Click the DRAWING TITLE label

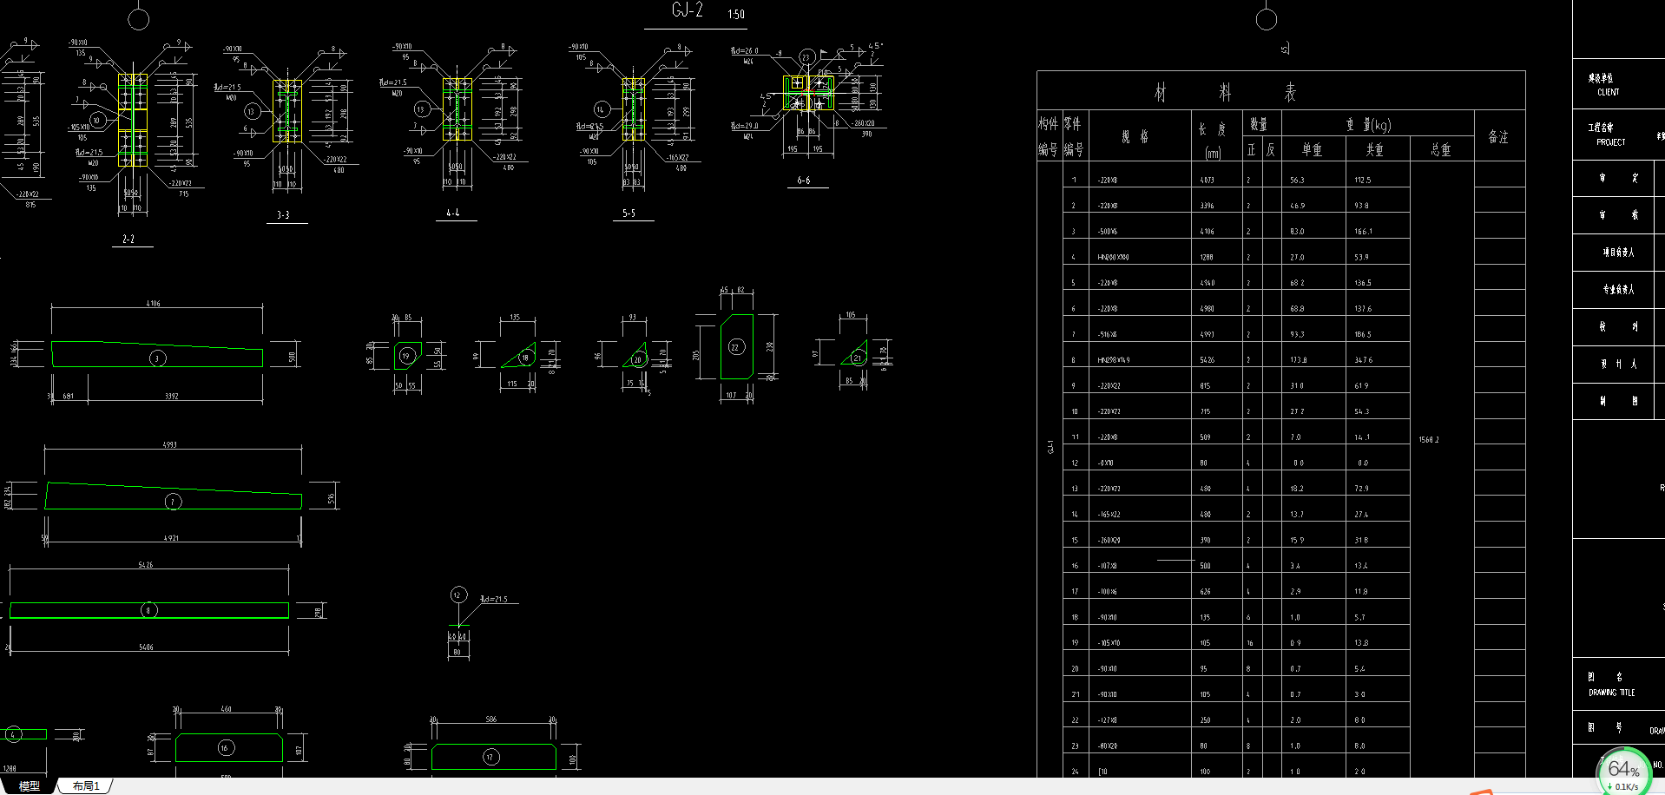click(x=1612, y=693)
